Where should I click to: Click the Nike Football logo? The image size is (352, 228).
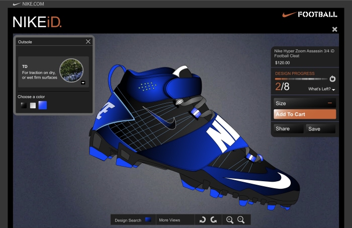[x=310, y=15]
